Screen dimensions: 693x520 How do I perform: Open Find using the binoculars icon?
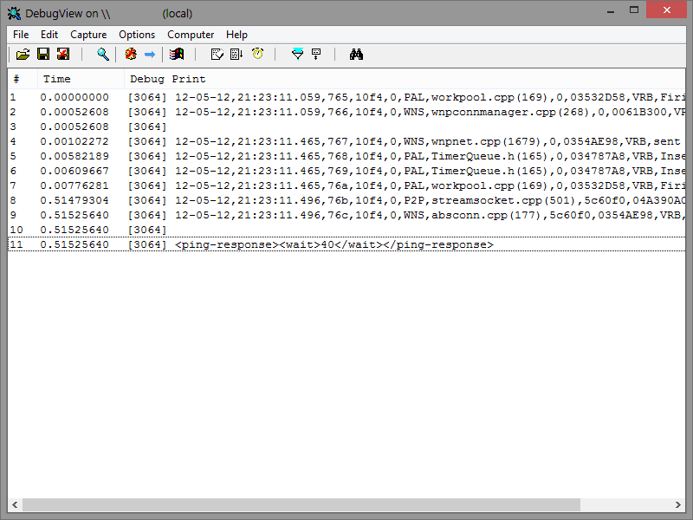click(x=356, y=55)
